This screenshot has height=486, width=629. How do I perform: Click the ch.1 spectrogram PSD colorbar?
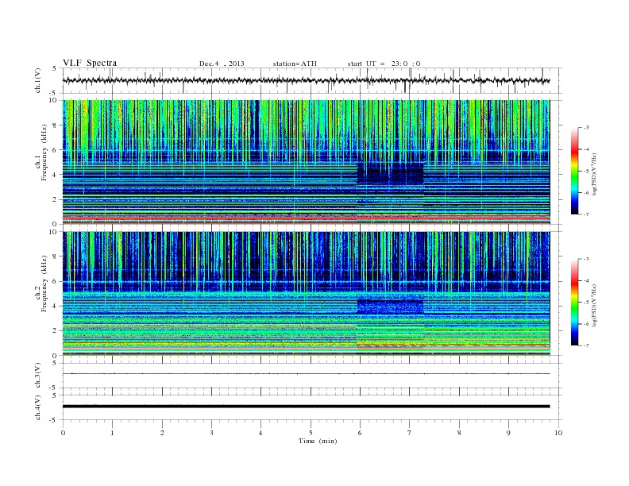tap(574, 171)
